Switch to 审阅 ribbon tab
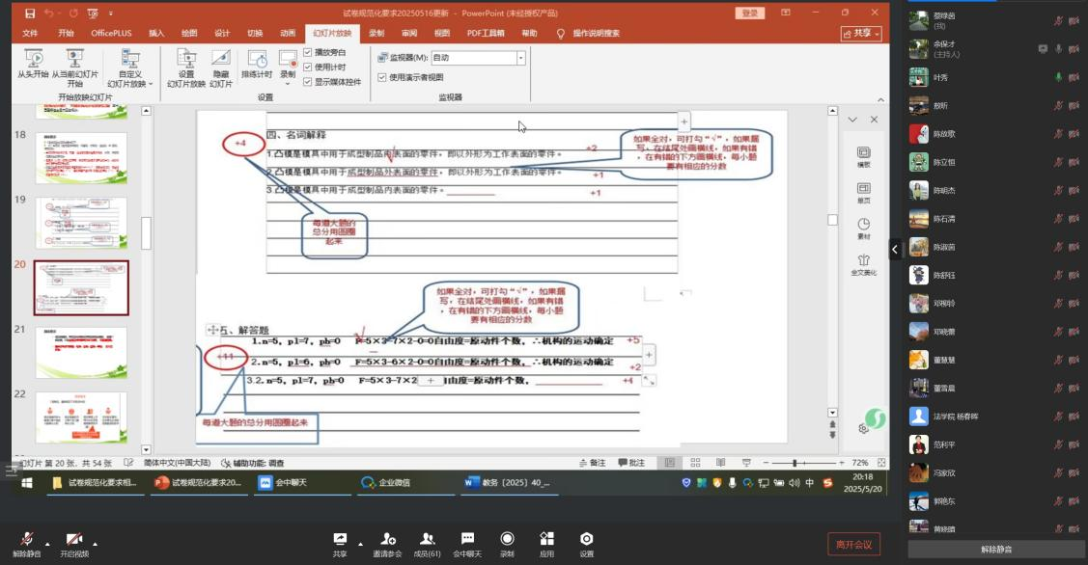The height and width of the screenshot is (565, 1088). (409, 33)
